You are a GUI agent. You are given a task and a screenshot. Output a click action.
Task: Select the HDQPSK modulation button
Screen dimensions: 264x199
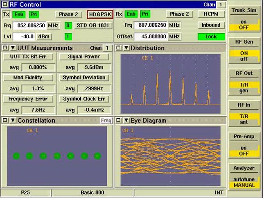100,14
